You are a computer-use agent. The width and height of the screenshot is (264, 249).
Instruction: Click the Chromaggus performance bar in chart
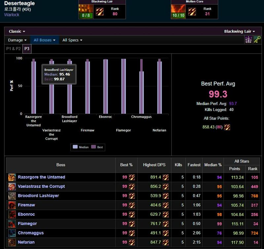coord(142,87)
